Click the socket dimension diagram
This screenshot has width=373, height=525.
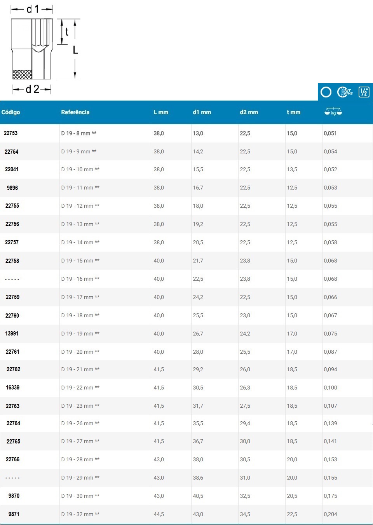[x=45, y=49]
